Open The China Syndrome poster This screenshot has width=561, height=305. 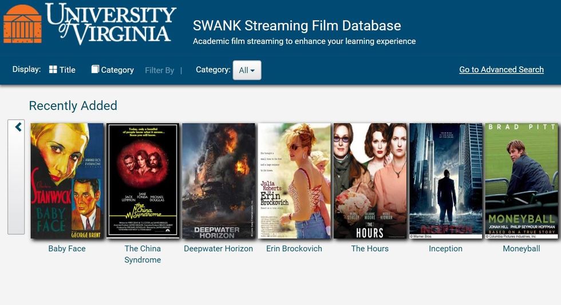pyautogui.click(x=143, y=181)
